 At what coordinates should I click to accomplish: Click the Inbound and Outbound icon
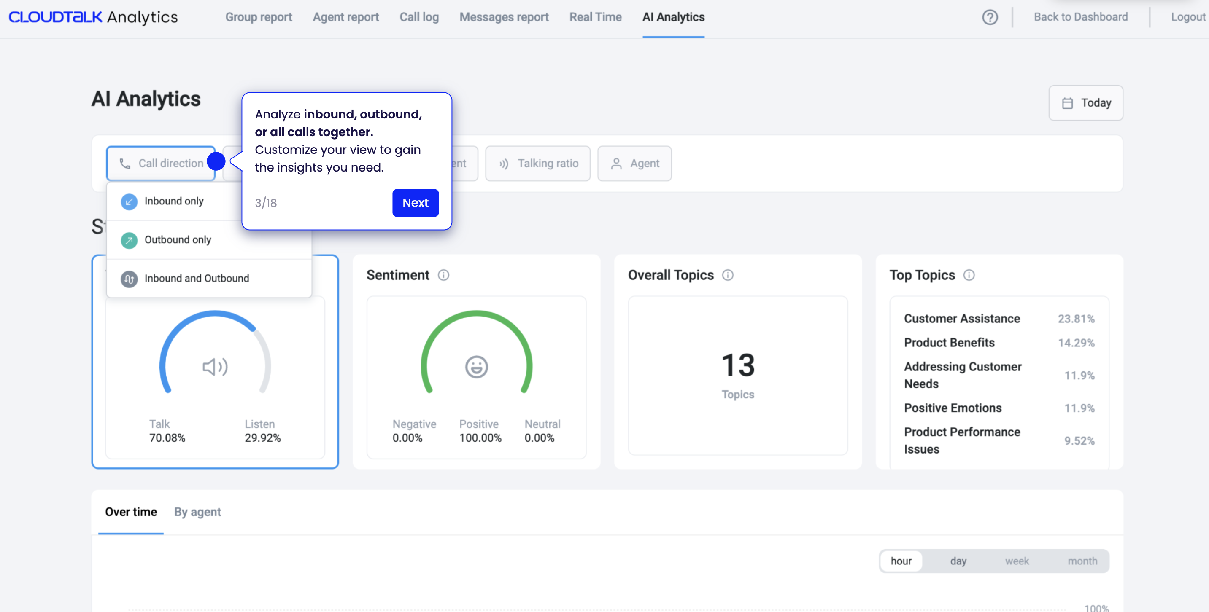tap(129, 279)
